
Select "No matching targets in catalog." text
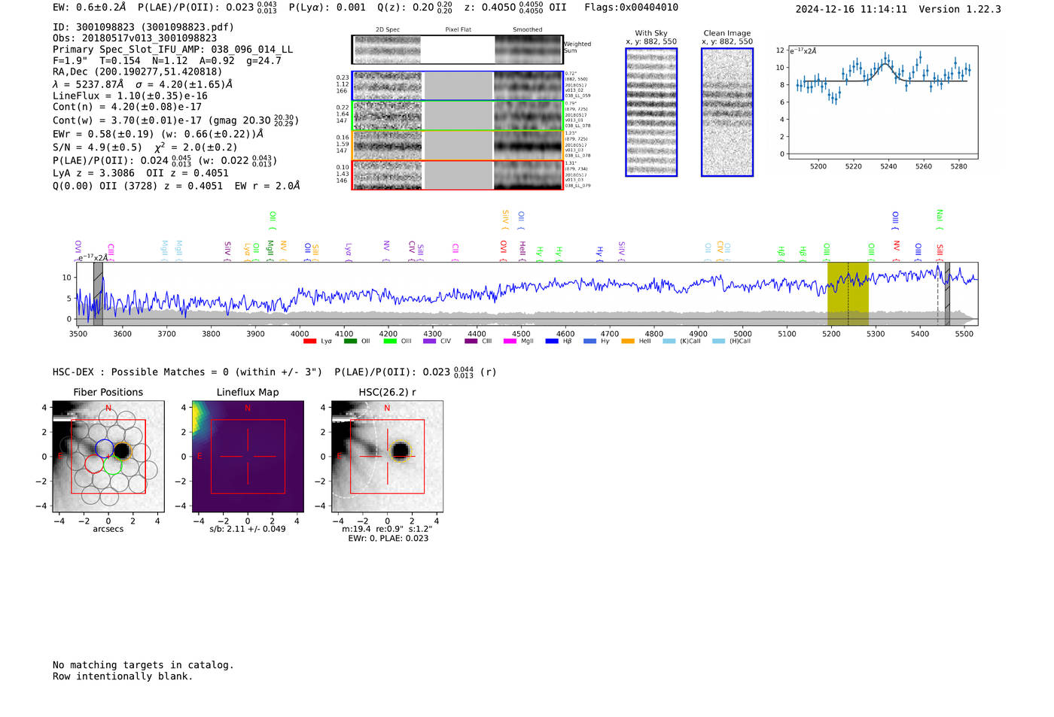pyautogui.click(x=143, y=665)
